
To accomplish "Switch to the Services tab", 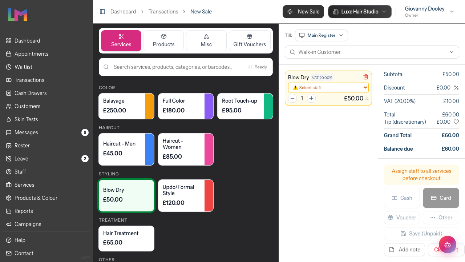I will coord(121,41).
